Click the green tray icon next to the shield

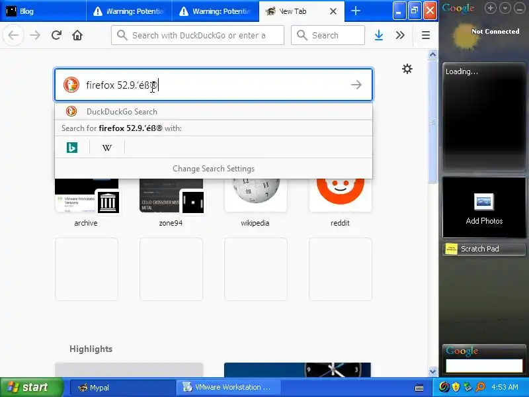click(x=468, y=387)
